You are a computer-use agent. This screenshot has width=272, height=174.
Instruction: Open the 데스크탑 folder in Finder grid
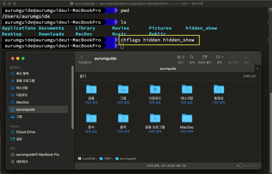pos(187,89)
